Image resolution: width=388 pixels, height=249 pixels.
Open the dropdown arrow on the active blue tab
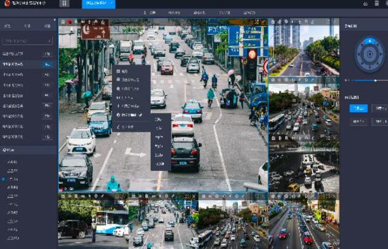(112, 4)
